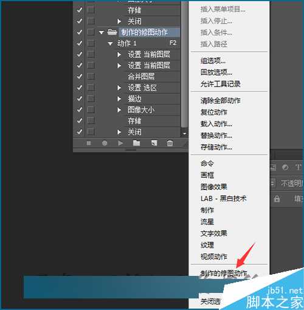Click the padlock lock icon in Layers panel

tap(277, 199)
